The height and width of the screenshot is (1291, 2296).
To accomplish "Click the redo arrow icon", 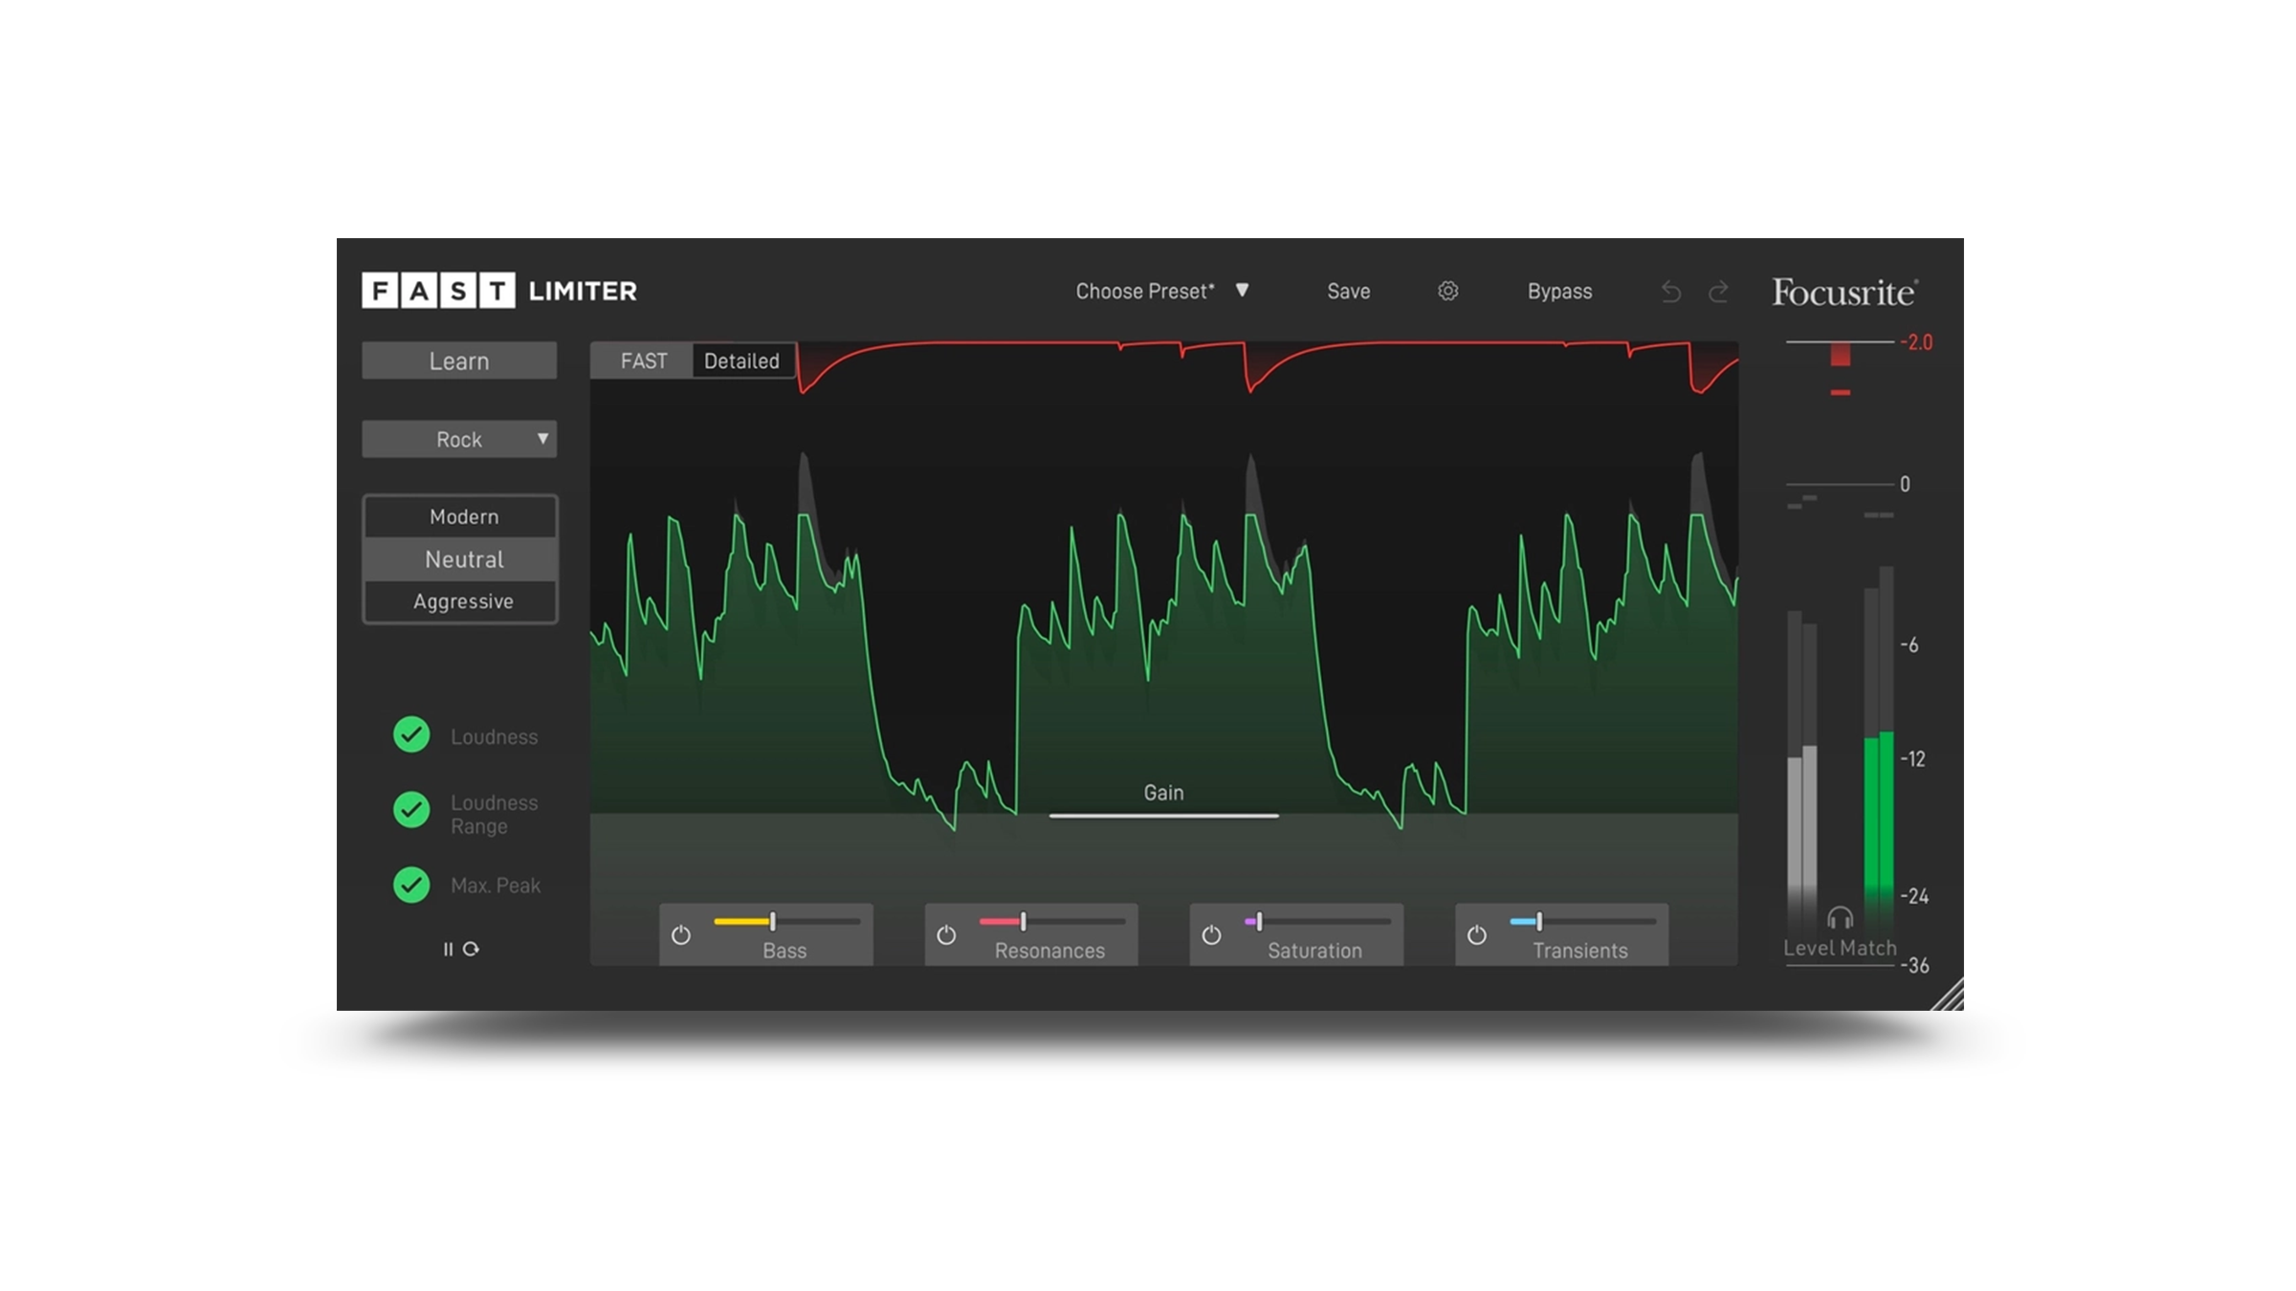I will (x=1718, y=292).
